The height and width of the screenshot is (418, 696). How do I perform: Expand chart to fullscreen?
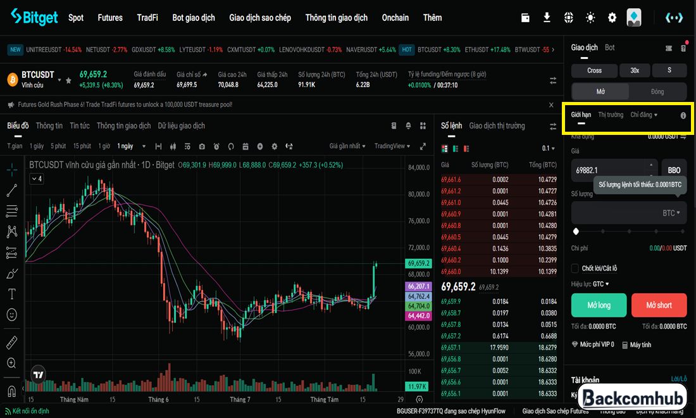click(423, 146)
